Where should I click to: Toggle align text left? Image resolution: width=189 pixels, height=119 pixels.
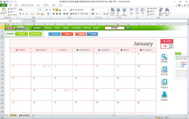pyautogui.click(x=54, y=14)
